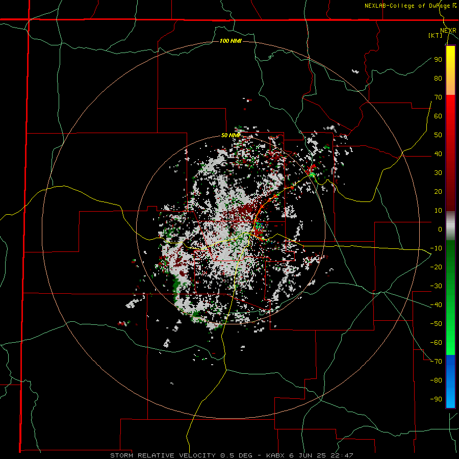Click the -20 value on velocity scale
This screenshot has height=459, width=459.
click(436, 267)
